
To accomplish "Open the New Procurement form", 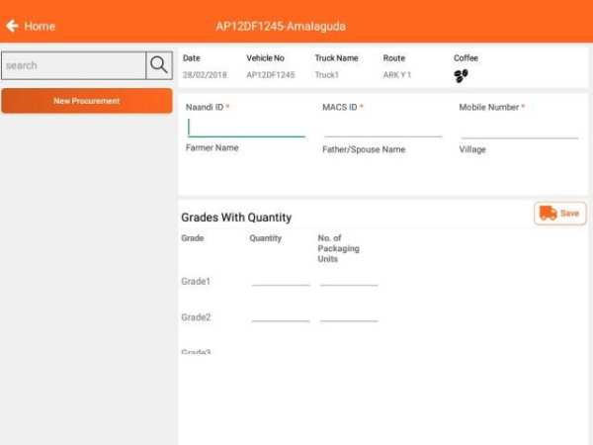I will [x=87, y=101].
